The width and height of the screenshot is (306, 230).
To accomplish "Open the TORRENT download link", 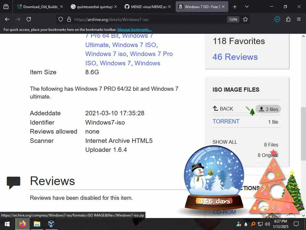I will click(x=226, y=122).
